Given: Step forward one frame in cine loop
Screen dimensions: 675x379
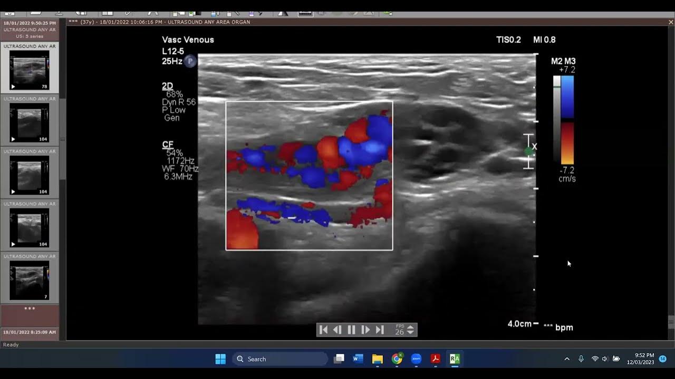Looking at the screenshot, I should tap(365, 330).
